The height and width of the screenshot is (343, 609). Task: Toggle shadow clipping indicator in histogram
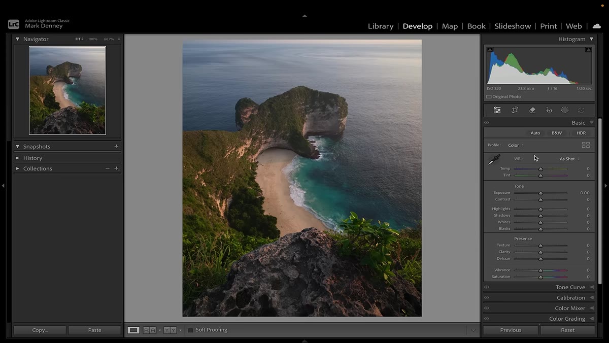coord(490,50)
